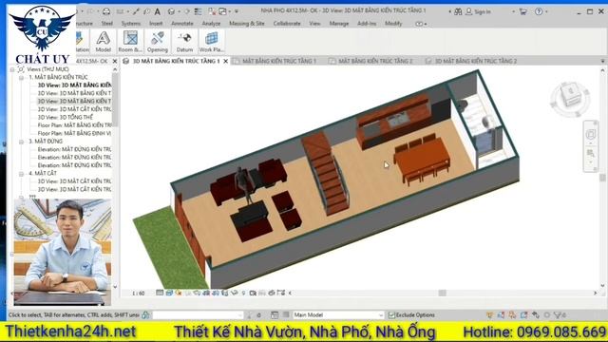
Task: Click the Detail Level icon in view control bar
Action: (x=160, y=293)
